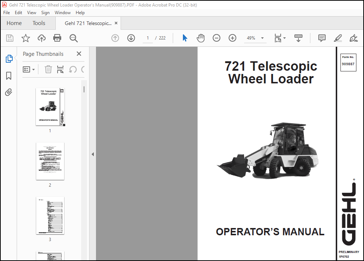364x261 pixels.
Task: Delete the selected page with trash icon
Action: point(48,69)
